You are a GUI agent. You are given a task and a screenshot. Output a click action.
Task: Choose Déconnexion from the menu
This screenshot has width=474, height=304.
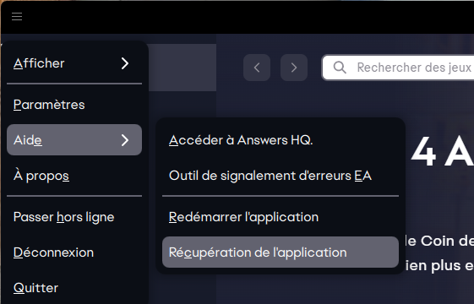[74, 252]
